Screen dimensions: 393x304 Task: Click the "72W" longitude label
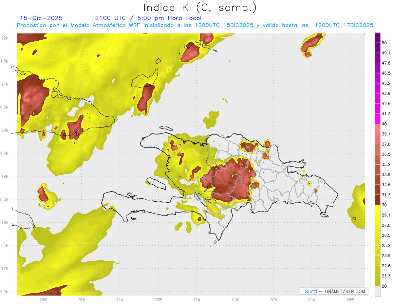click(196, 299)
